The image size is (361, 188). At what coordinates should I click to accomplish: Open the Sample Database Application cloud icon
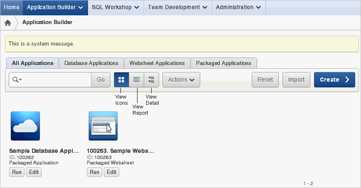(25, 126)
